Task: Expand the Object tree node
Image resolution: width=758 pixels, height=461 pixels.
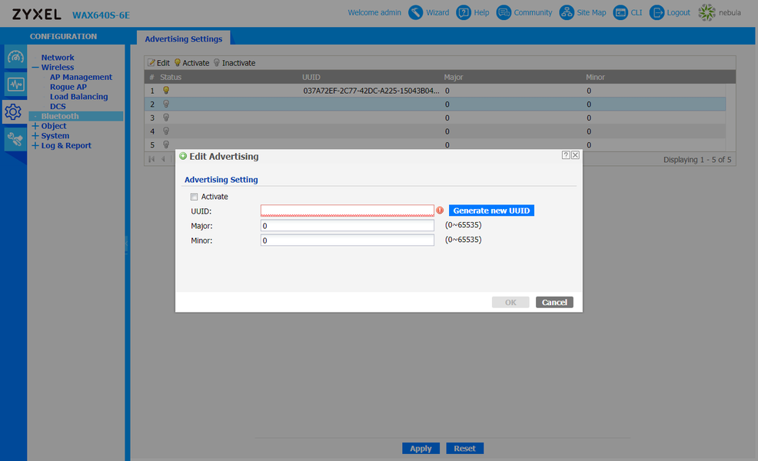Action: 35,126
